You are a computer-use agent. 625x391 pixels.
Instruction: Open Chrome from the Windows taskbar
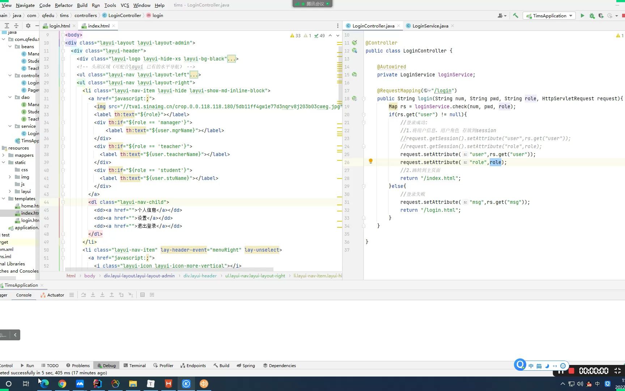[x=62, y=384]
